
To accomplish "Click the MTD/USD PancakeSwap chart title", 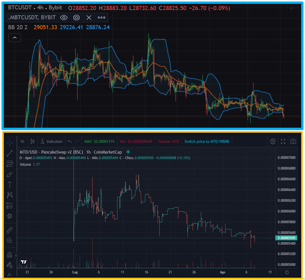I will click(71, 152).
